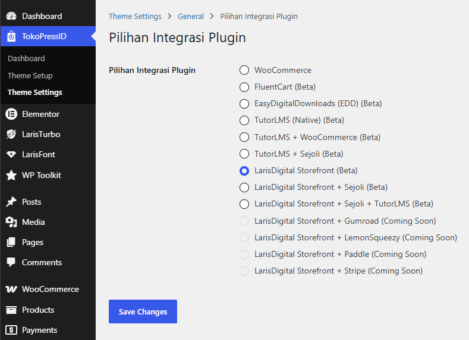Open the top Dashboard menu item

tap(48, 16)
